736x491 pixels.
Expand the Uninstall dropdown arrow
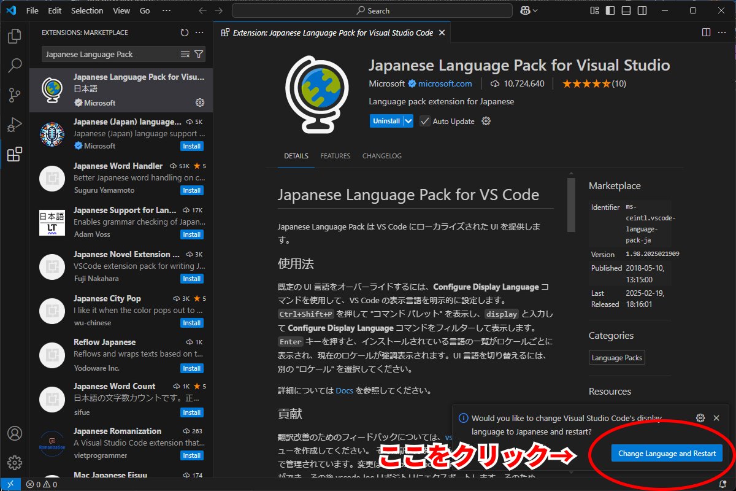tap(408, 121)
